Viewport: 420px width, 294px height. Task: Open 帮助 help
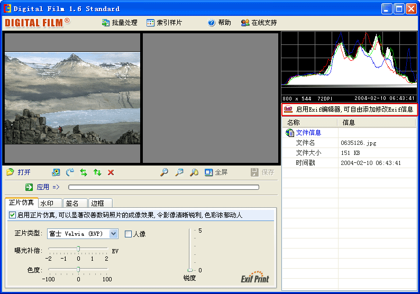point(220,23)
